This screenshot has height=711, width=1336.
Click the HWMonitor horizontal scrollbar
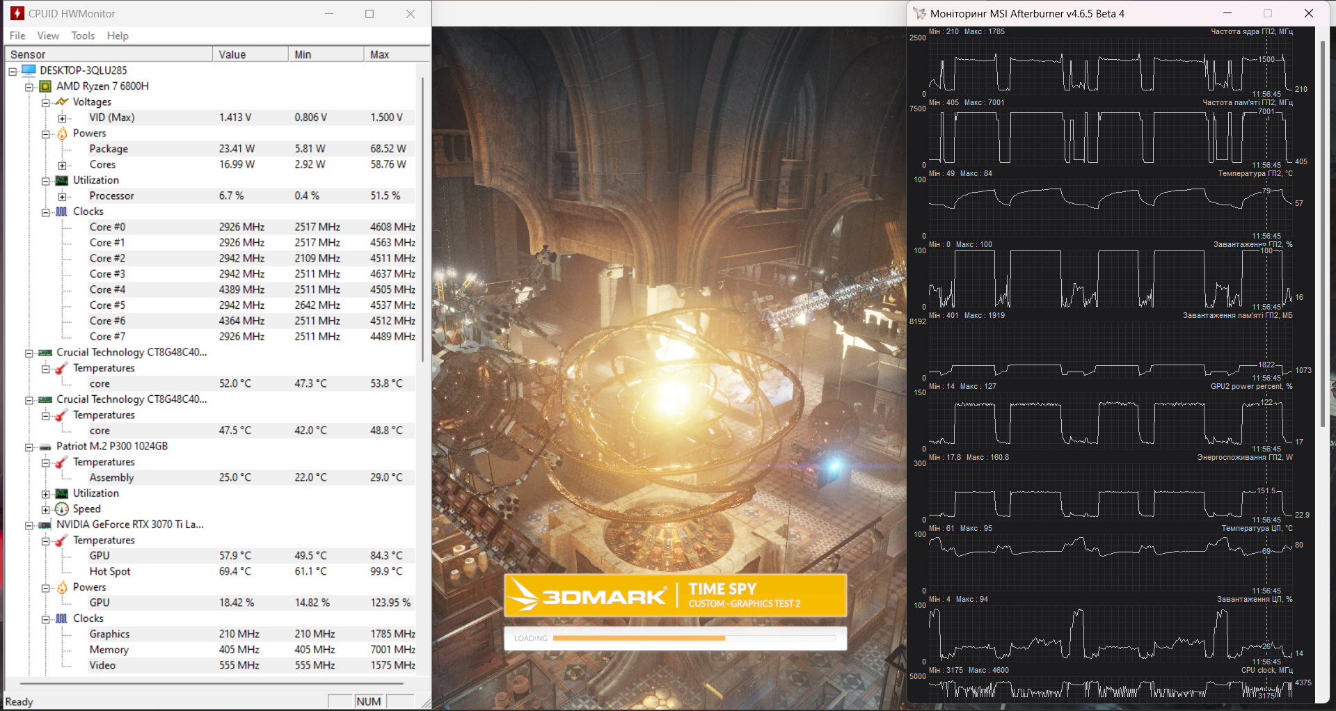(212, 683)
